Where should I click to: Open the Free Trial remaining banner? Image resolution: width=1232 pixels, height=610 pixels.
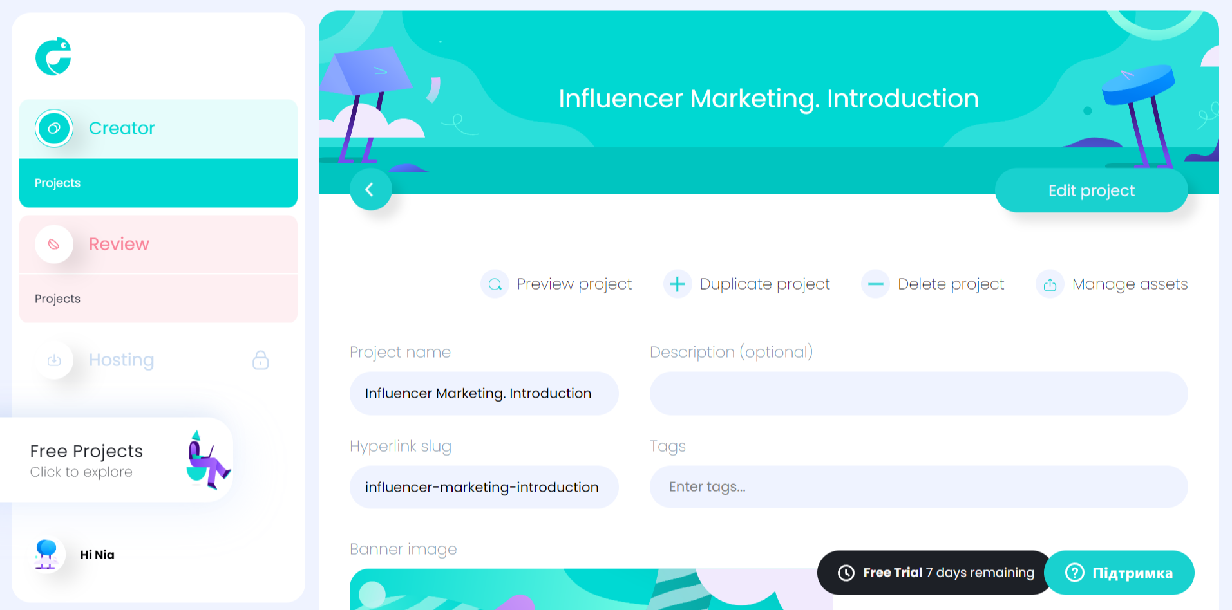935,573
